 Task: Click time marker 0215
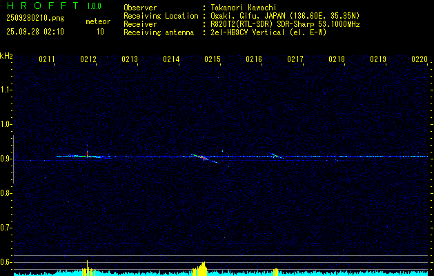(x=213, y=59)
